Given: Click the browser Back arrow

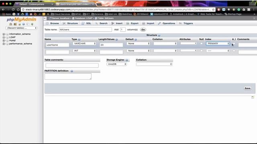Looking at the screenshot, I should tap(3, 10).
